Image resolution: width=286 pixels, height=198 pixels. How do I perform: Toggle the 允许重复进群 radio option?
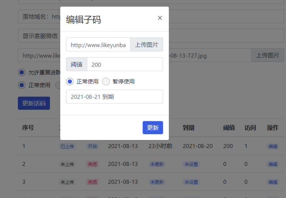21,72
